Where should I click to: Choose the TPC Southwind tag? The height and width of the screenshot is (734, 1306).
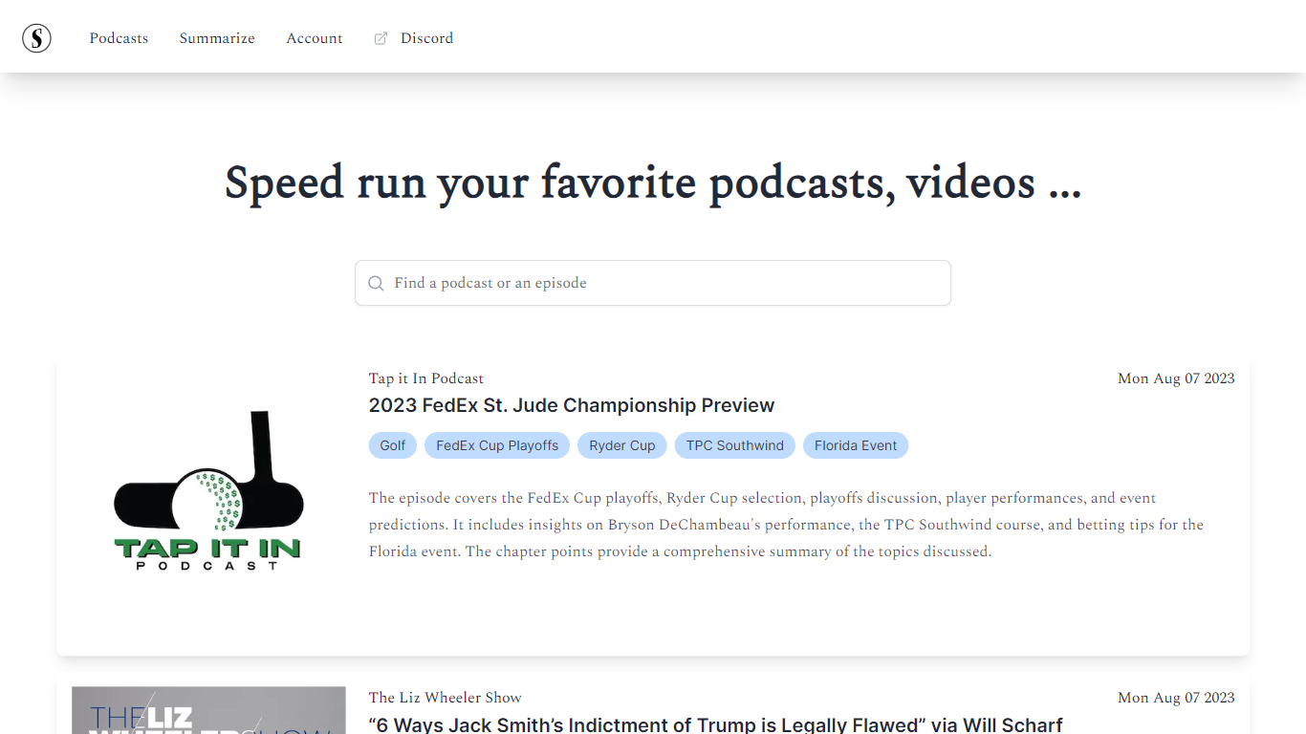tap(734, 445)
